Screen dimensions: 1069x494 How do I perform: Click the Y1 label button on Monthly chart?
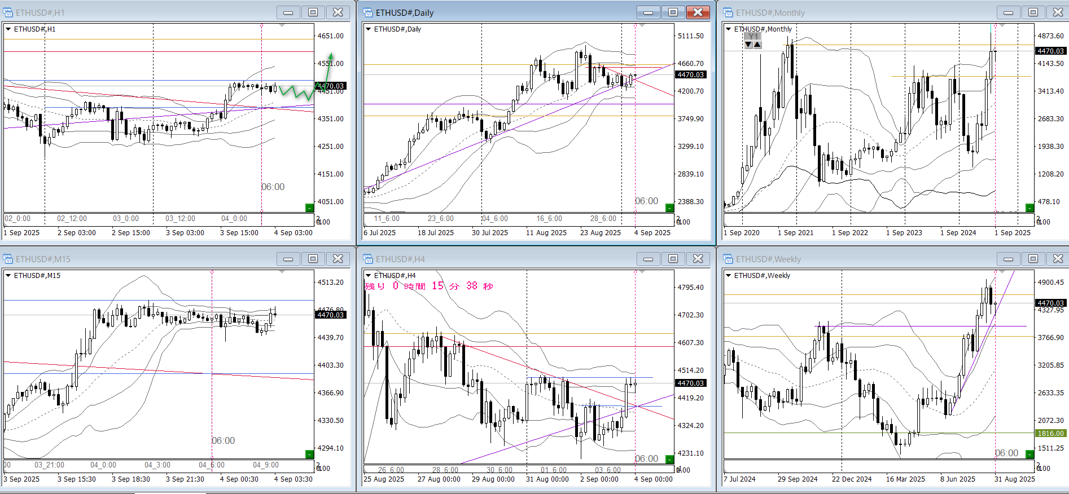[753, 36]
